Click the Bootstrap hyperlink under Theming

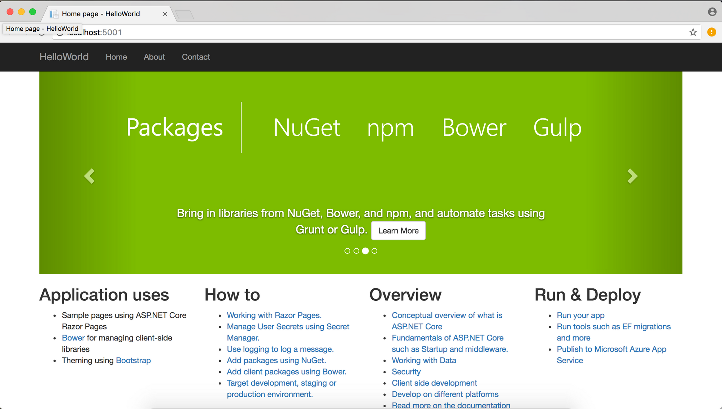pos(134,360)
